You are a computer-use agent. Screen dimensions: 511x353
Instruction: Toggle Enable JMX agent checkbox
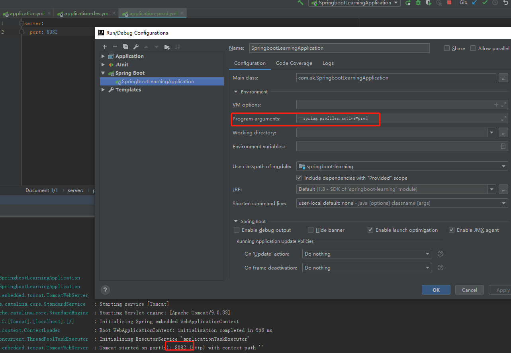(x=452, y=230)
